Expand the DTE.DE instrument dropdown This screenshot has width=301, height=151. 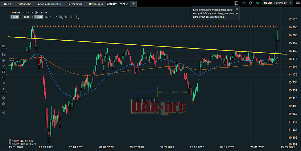pos(32,12)
